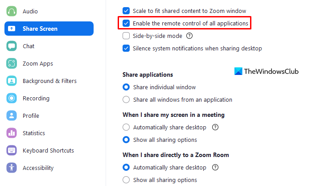
Task: Disable remote control of all applications
Action: 127,23
